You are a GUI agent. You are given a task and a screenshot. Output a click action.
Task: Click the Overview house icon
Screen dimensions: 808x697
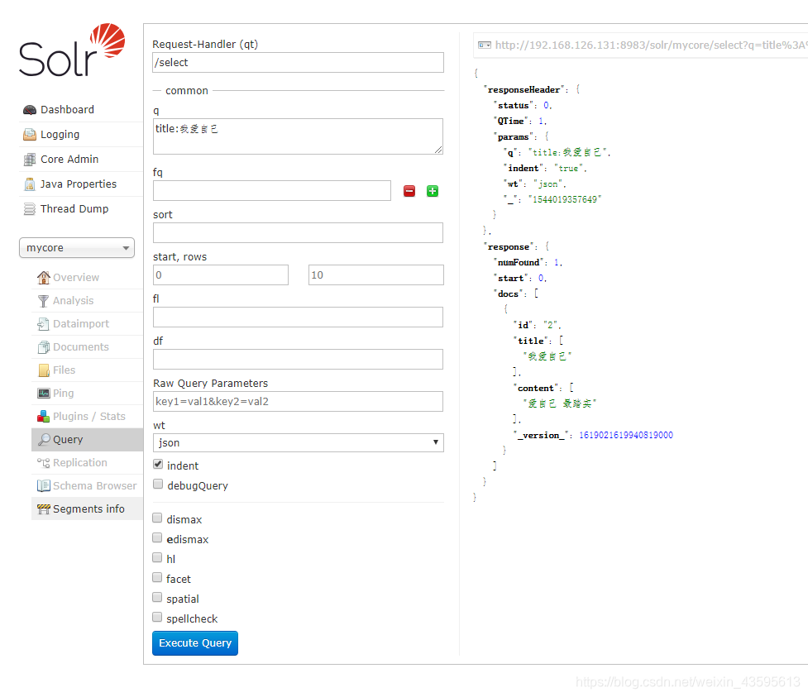[x=44, y=277]
